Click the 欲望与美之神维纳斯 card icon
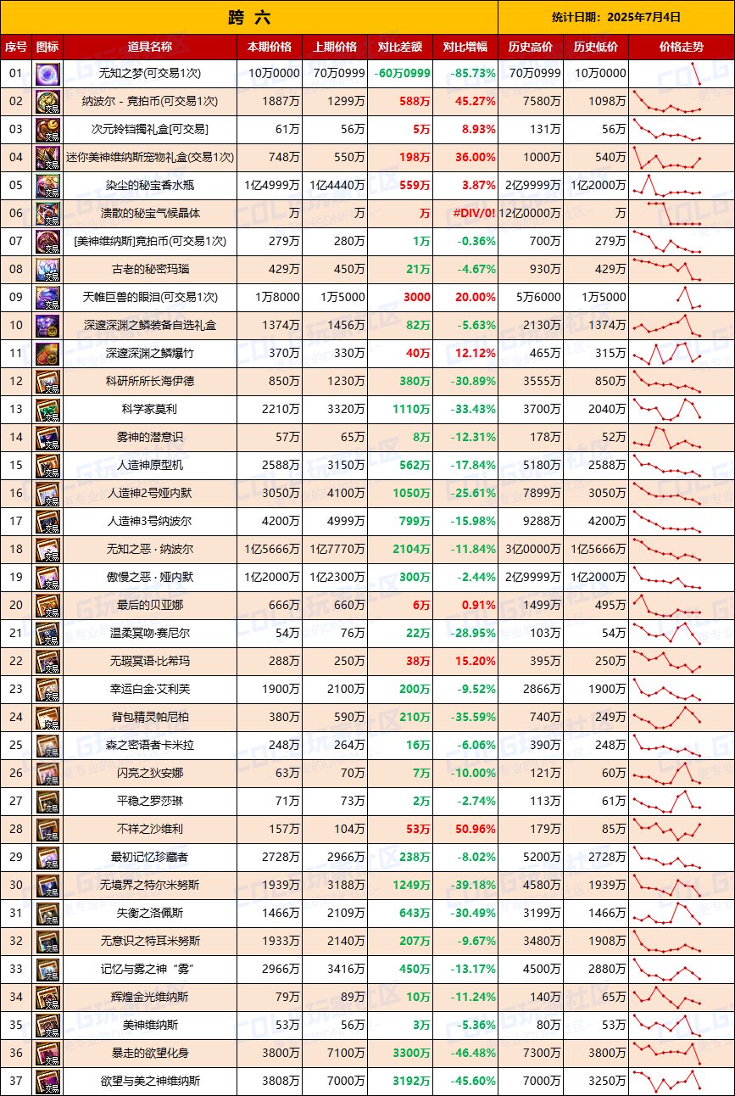Screen dimensions: 735x1096 [47, 1082]
